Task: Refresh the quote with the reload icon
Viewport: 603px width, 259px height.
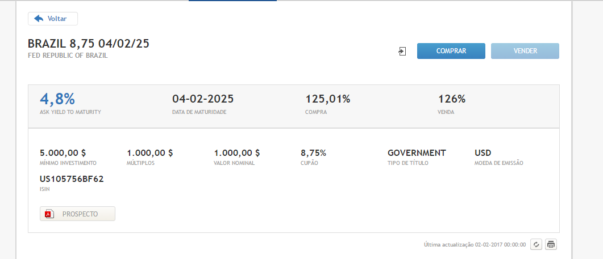Action: (536, 244)
